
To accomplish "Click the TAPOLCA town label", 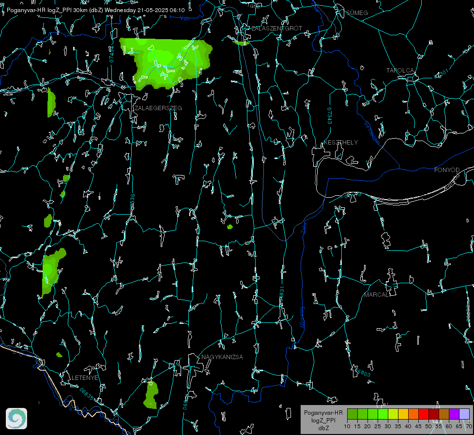I will pyautogui.click(x=400, y=71).
